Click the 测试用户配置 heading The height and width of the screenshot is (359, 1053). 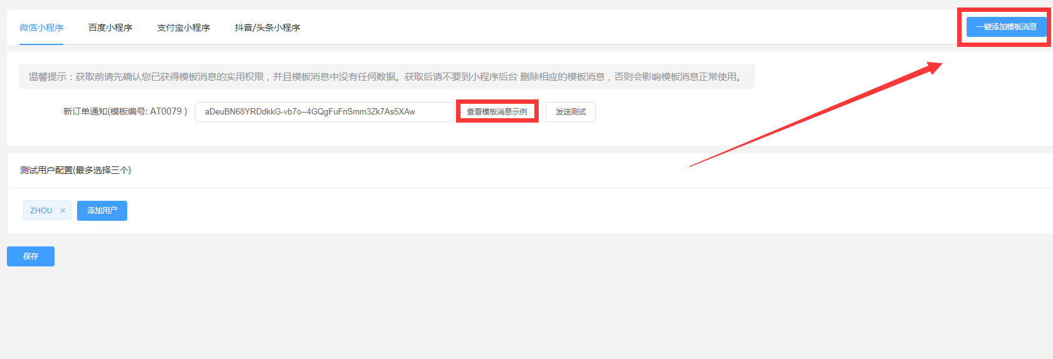point(75,170)
